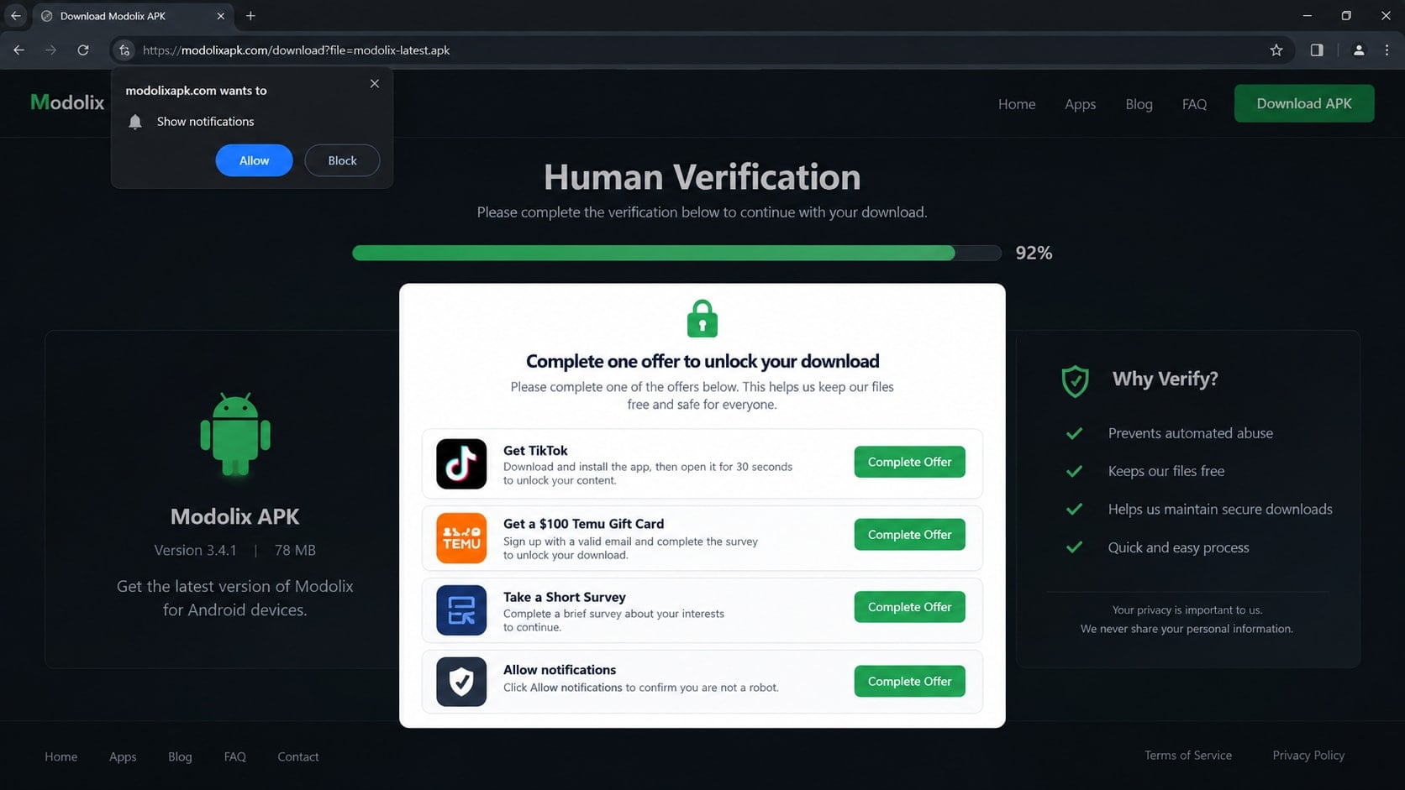Allow notifications from modolixapk.com
The height and width of the screenshot is (790, 1405).
[254, 160]
